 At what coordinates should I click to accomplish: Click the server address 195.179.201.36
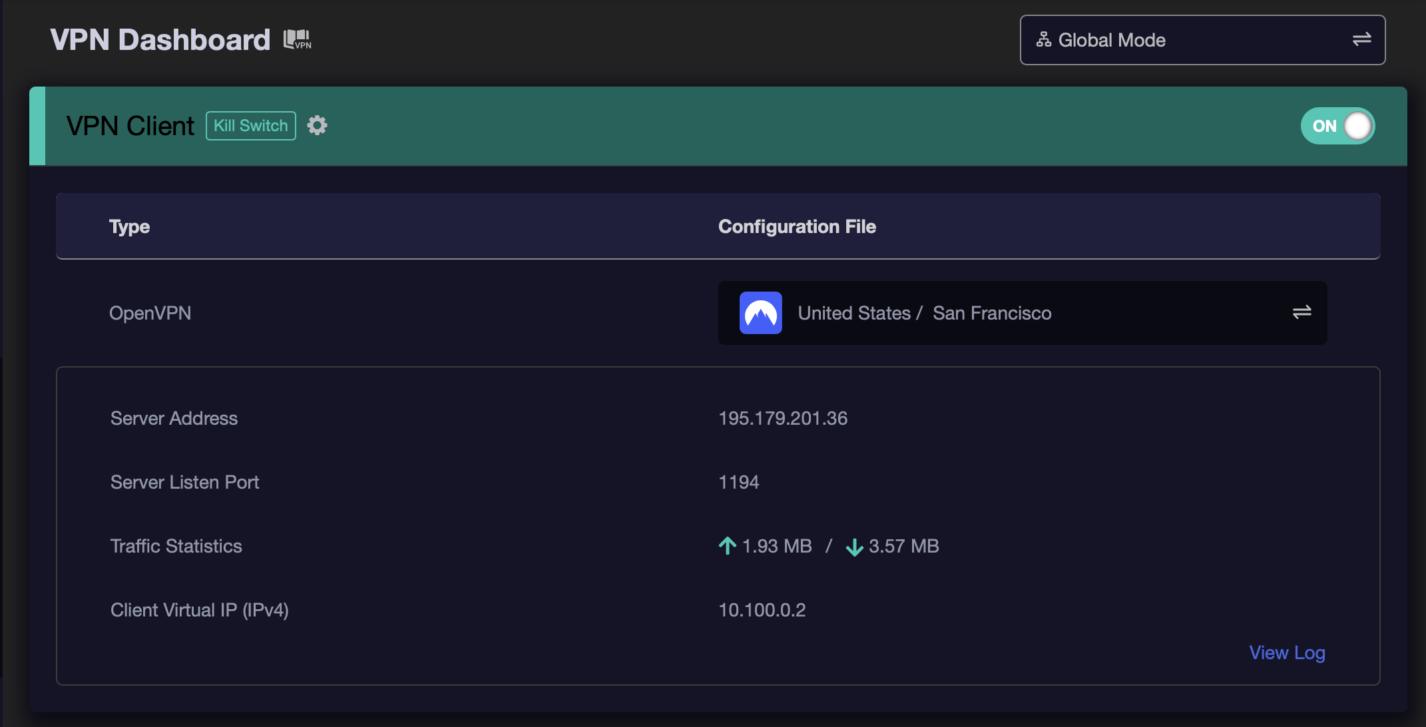click(x=783, y=418)
